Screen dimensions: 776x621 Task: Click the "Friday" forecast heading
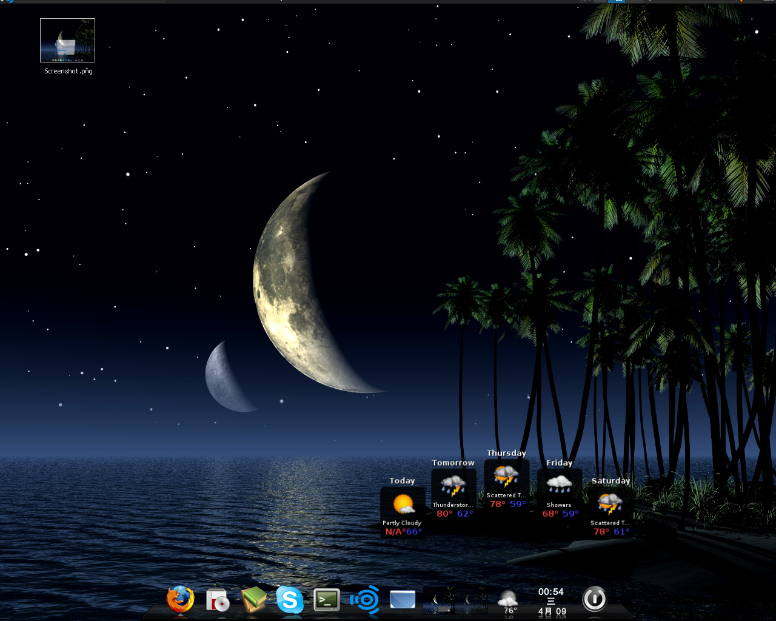559,463
